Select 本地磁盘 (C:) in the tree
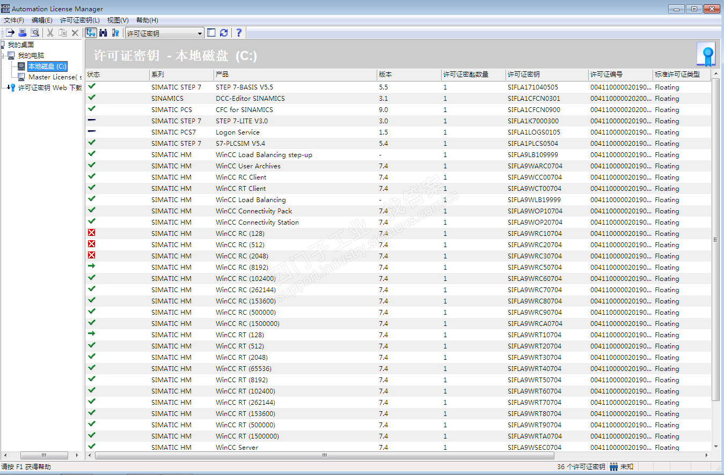The height and width of the screenshot is (475, 724). click(x=48, y=66)
